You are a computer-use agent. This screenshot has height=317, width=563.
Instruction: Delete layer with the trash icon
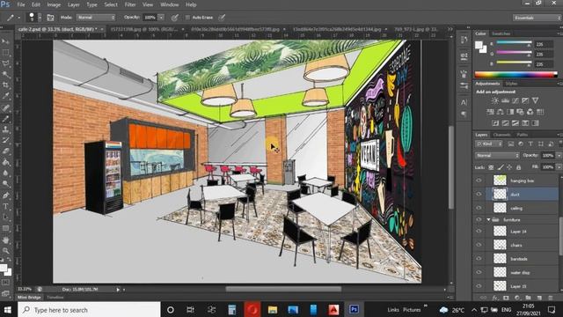click(x=551, y=298)
